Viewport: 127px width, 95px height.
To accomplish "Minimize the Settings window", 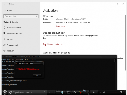I will click(x=112, y=4).
